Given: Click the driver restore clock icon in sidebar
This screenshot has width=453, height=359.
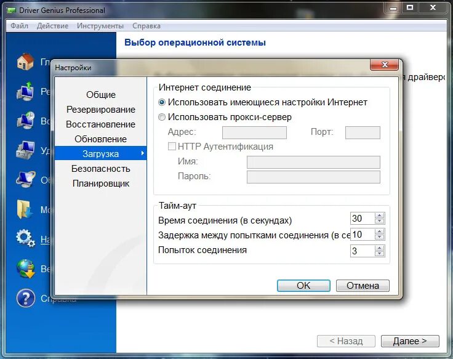Looking at the screenshot, I should 25,120.
